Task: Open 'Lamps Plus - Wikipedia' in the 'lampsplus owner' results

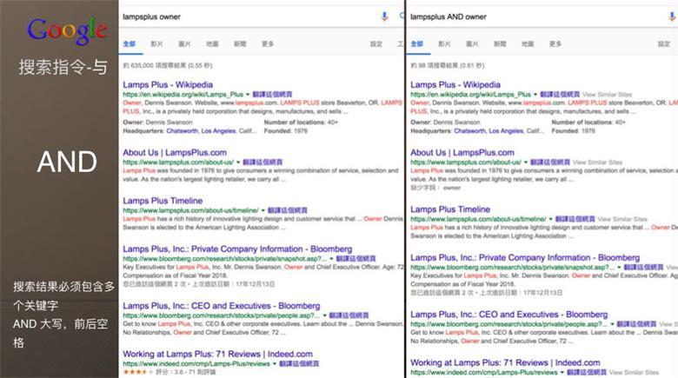Action: click(x=168, y=85)
